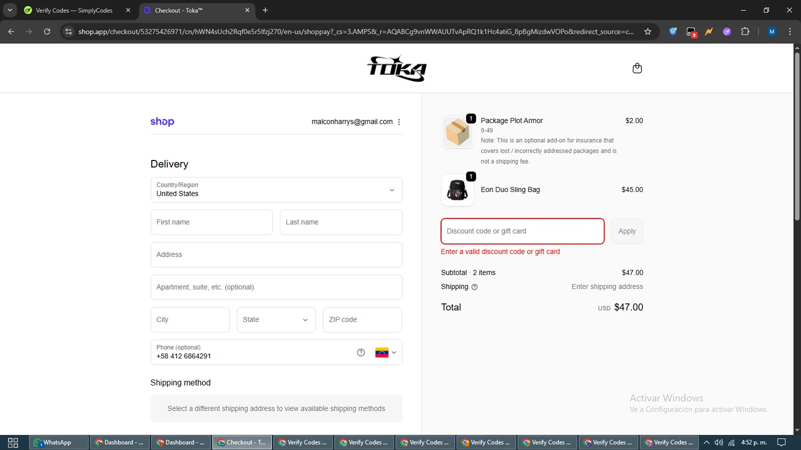Open account options menu beside email address
801x450 pixels.
pyautogui.click(x=399, y=122)
